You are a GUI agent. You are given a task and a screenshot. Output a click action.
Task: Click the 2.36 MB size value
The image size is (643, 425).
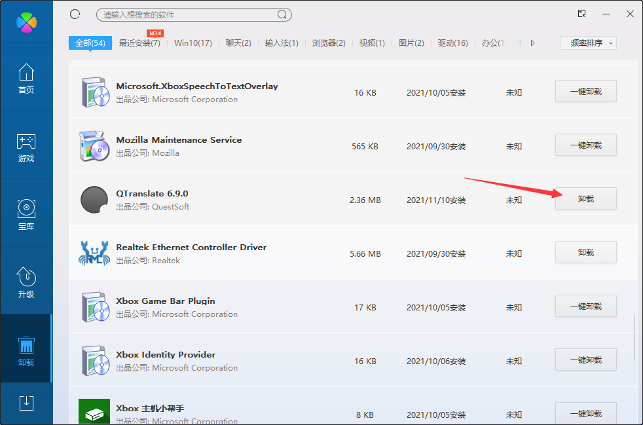(x=365, y=200)
